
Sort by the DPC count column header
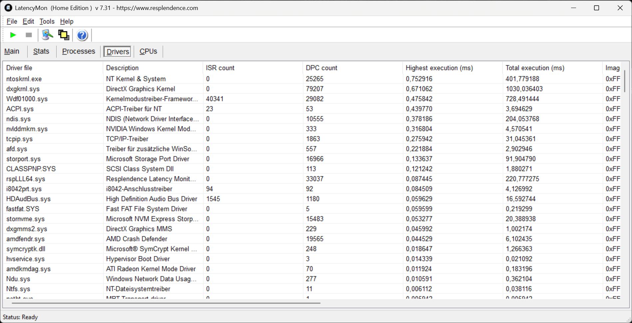[321, 68]
